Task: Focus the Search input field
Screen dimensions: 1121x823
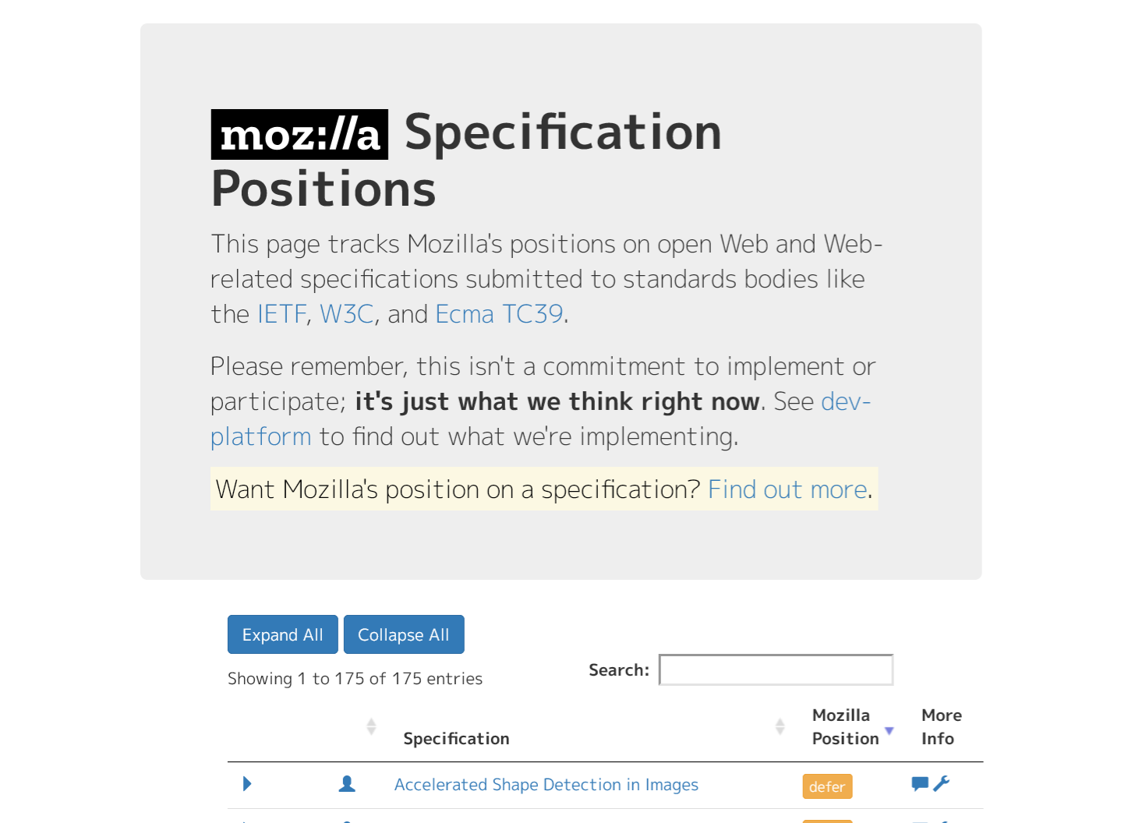Action: tap(776, 670)
